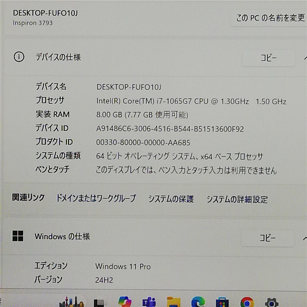Open the システムの詳細設定 link
Screen dimensions: 307x307
(x=237, y=200)
